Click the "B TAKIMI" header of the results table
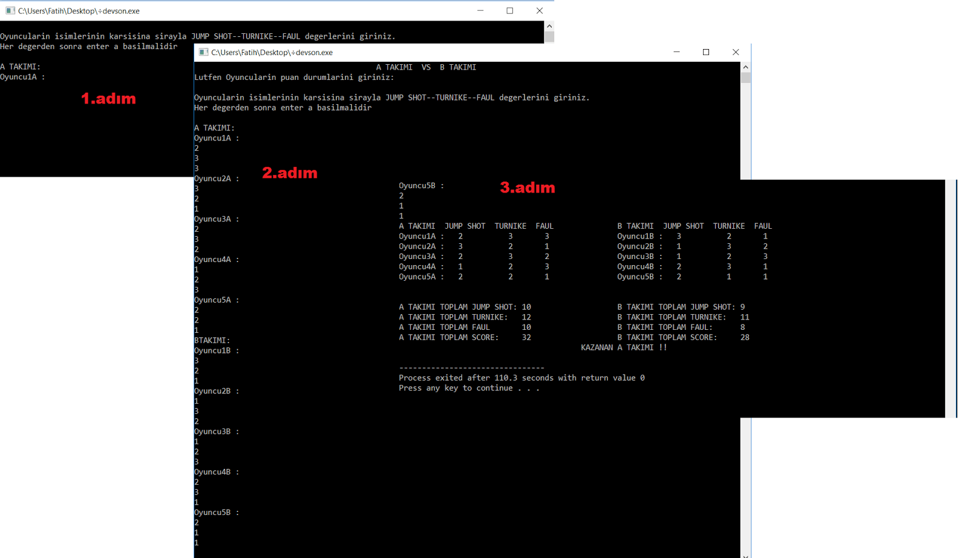 pyautogui.click(x=635, y=226)
